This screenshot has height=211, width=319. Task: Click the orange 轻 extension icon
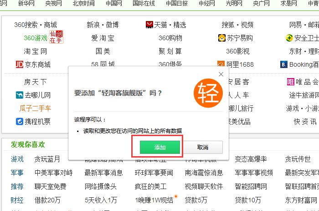(x=208, y=93)
